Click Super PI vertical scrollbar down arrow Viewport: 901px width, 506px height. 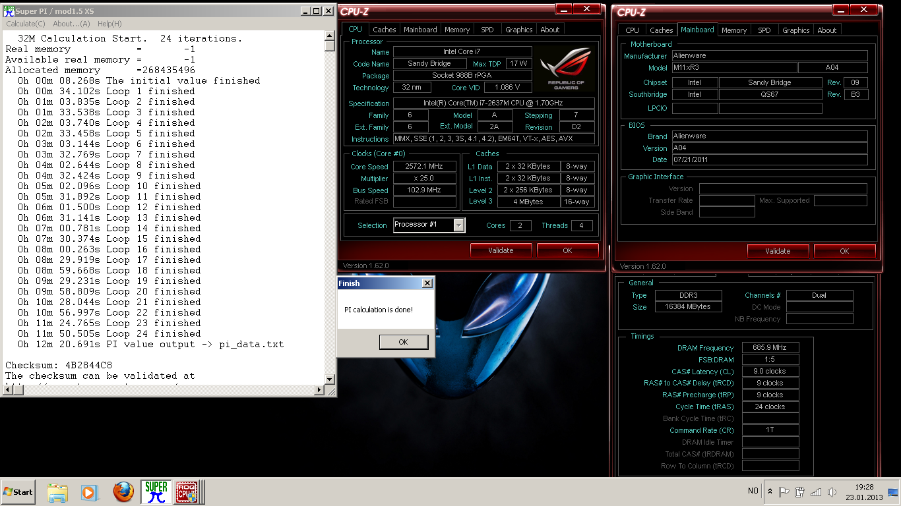[330, 380]
